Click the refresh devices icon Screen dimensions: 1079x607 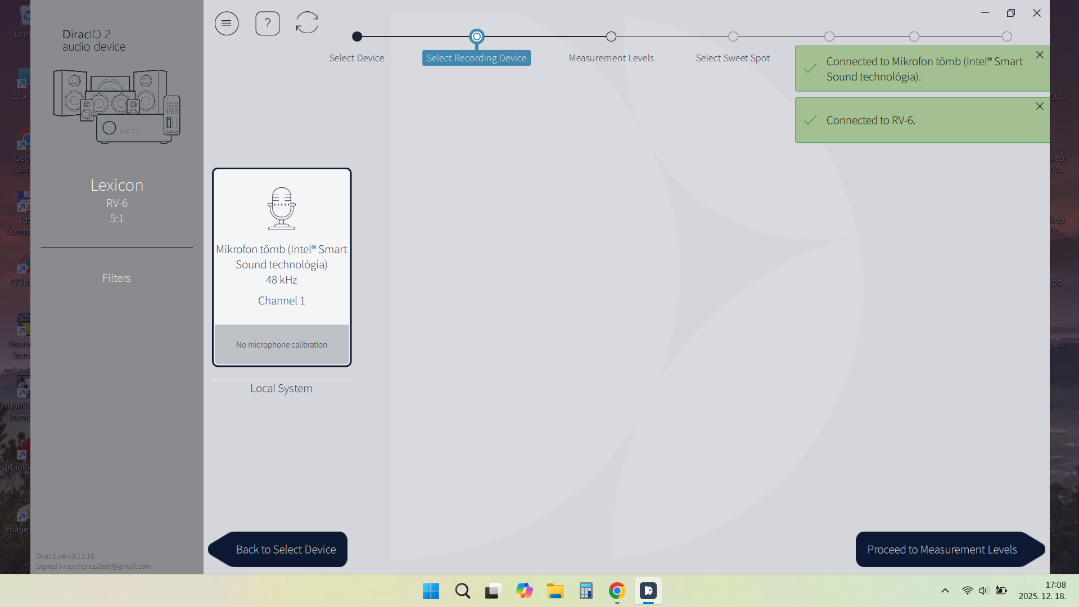pos(307,23)
